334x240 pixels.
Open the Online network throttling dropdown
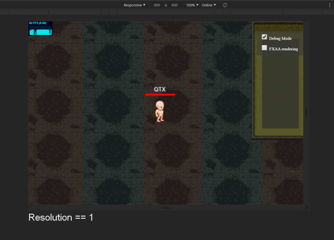point(209,5)
